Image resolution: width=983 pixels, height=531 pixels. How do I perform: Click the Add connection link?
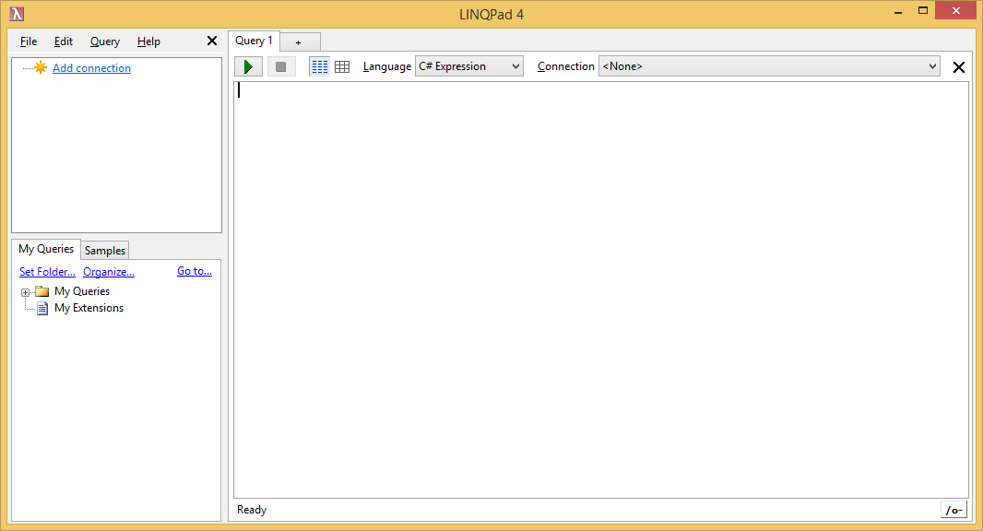pos(91,68)
